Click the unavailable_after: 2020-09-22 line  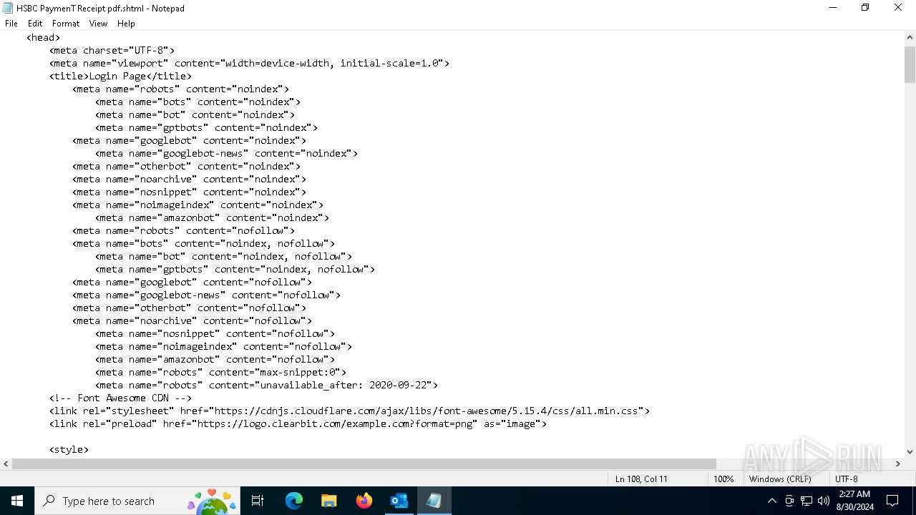[267, 386]
